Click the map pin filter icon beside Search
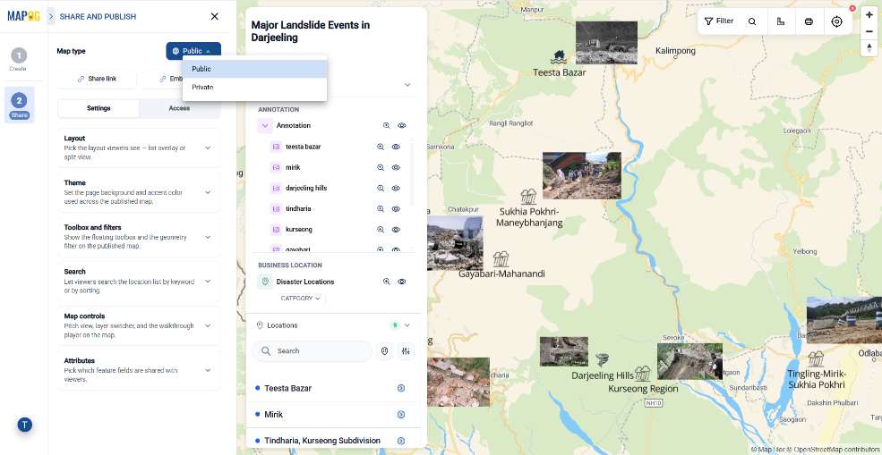Screen dimensions: 882x455 click(385, 351)
